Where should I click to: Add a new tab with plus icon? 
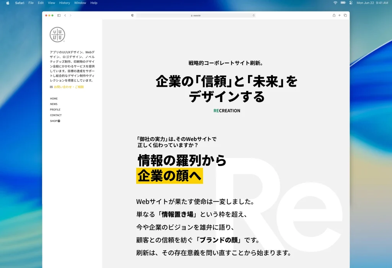pos(340,15)
